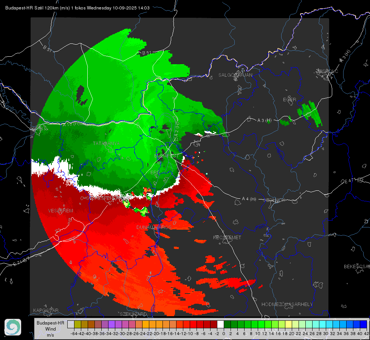Image resolution: width=370 pixels, height=340 pixels.
Task: Click the MISKOLC city label
Action: tap(328, 71)
